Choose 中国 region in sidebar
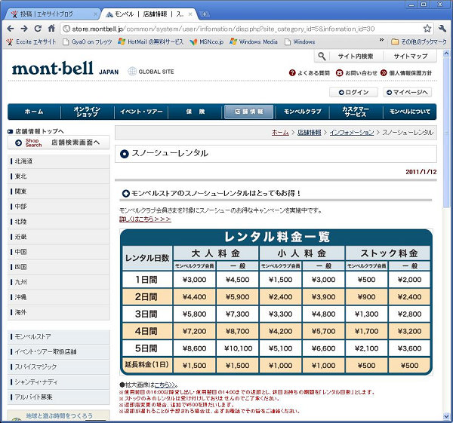 (59, 252)
